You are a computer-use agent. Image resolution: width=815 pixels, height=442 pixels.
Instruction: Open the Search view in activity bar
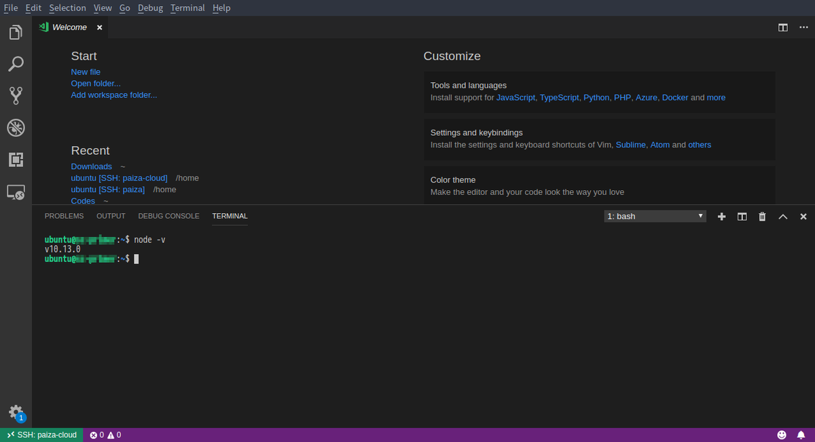point(16,64)
